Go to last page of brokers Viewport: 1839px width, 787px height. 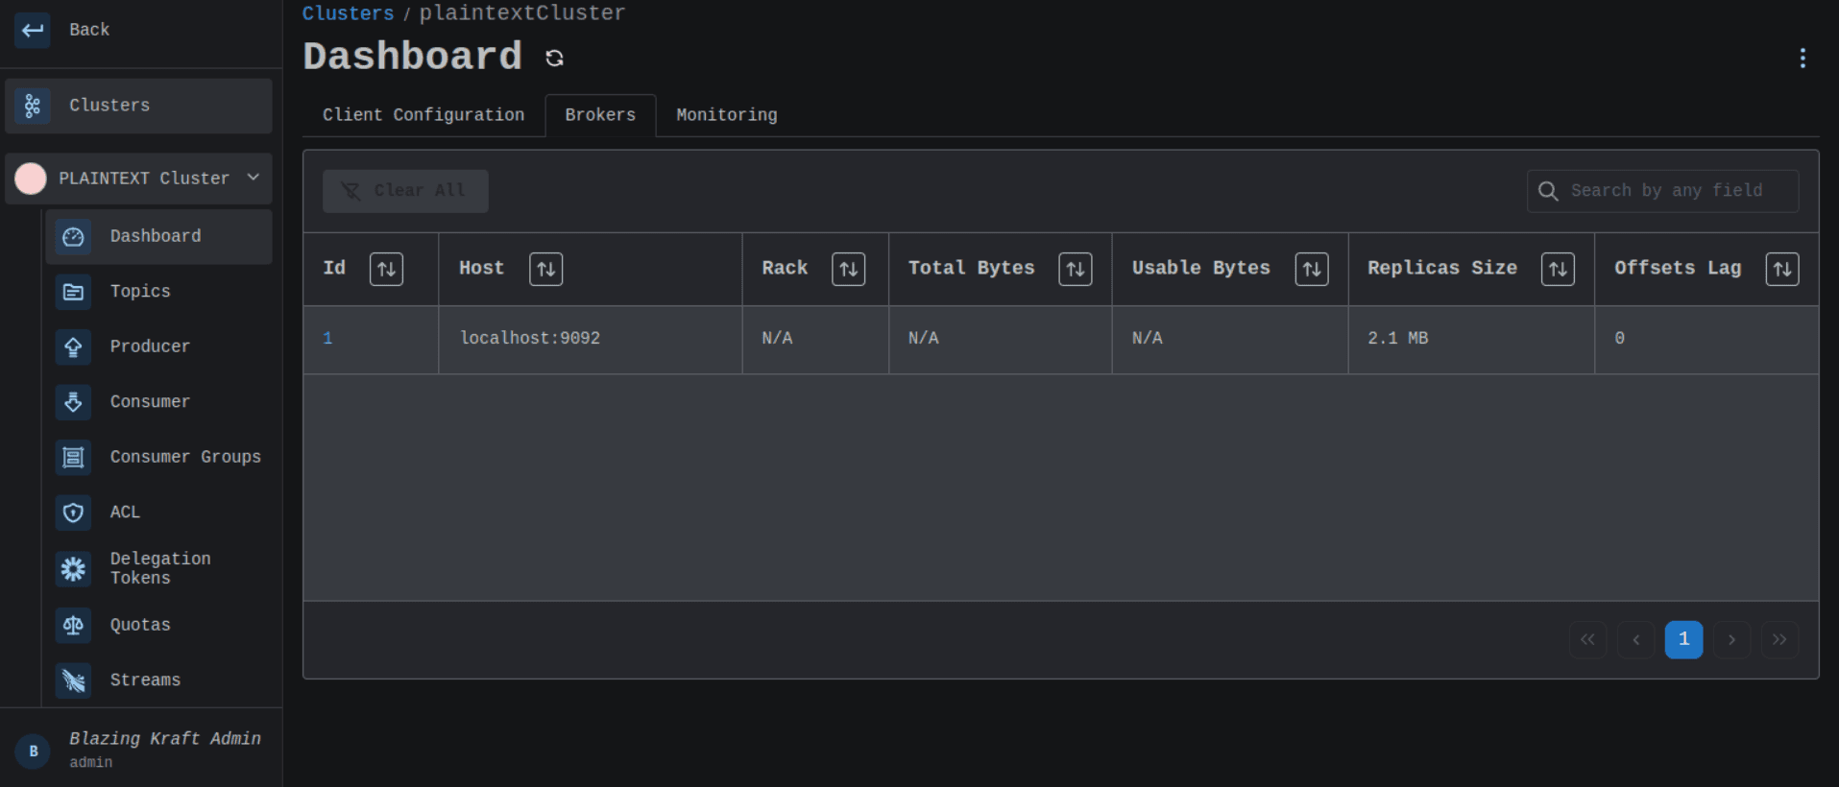coord(1779,639)
